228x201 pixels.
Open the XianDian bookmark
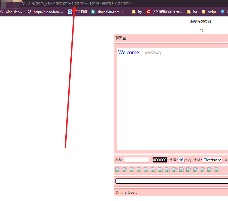click(11, 12)
